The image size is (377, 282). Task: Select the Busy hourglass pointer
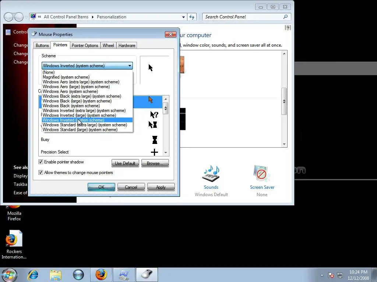155,140
